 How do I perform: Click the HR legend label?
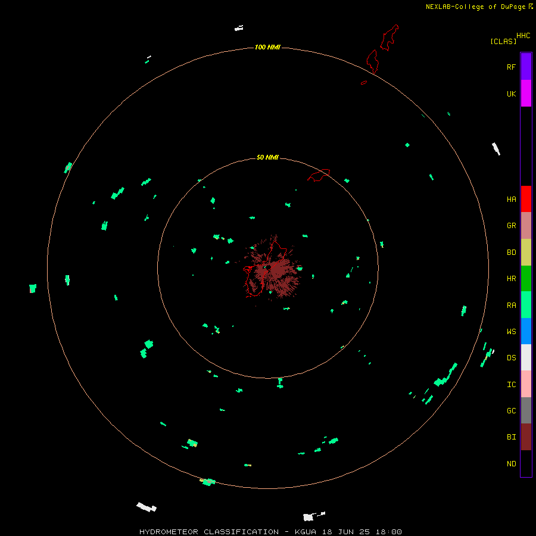coord(511,279)
